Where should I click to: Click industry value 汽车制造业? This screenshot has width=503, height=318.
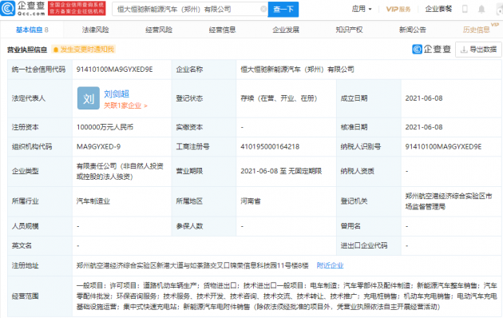click(93, 201)
